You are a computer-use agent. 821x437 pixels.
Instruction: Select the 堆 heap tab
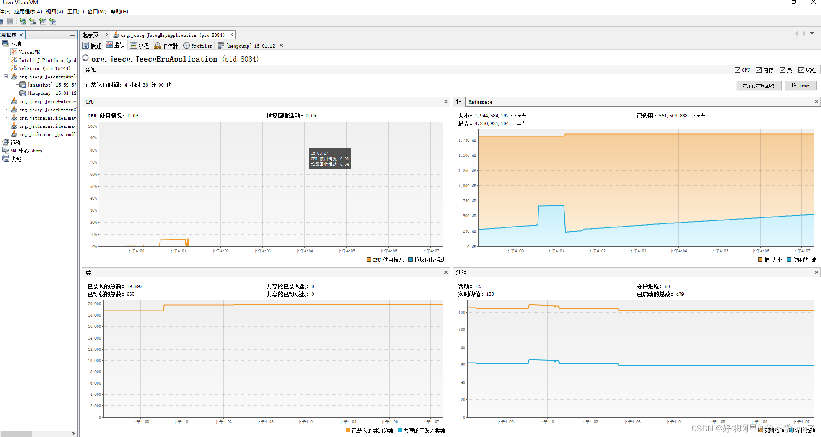[x=459, y=102]
